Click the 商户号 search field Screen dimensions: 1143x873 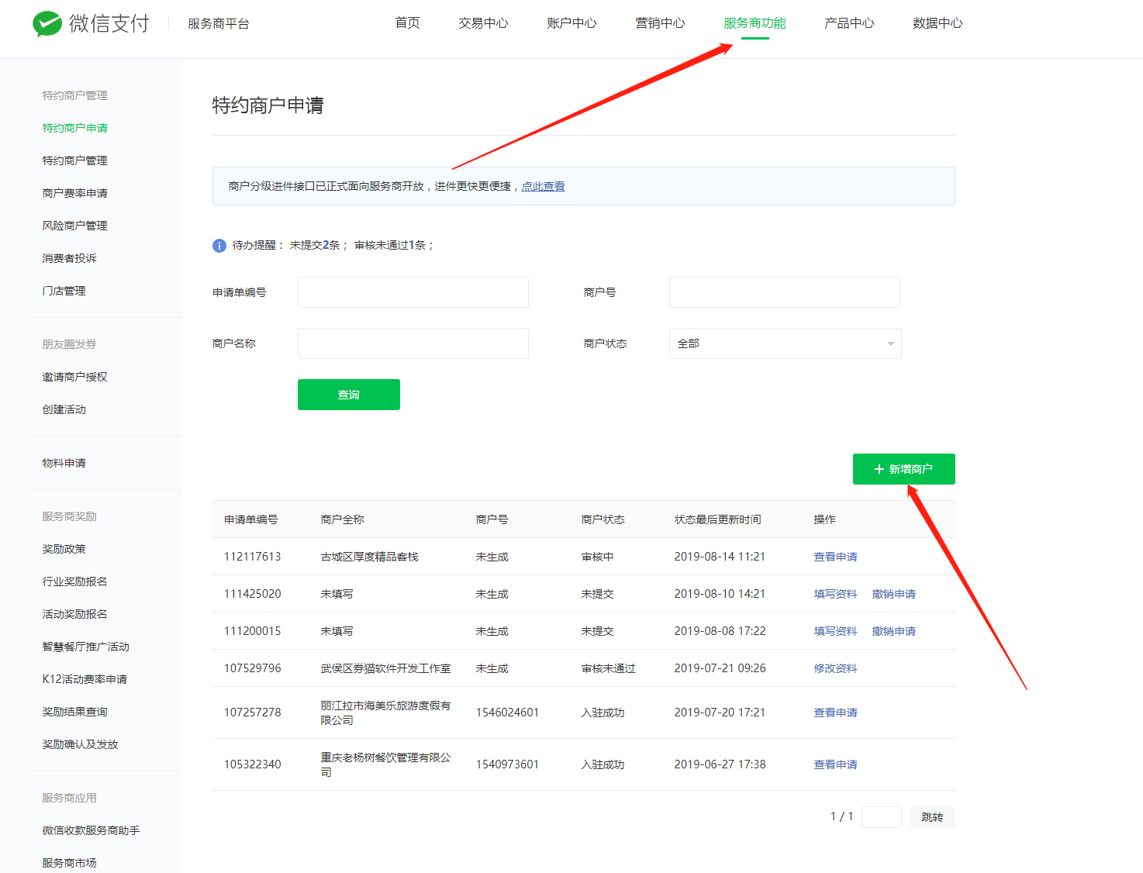point(784,292)
